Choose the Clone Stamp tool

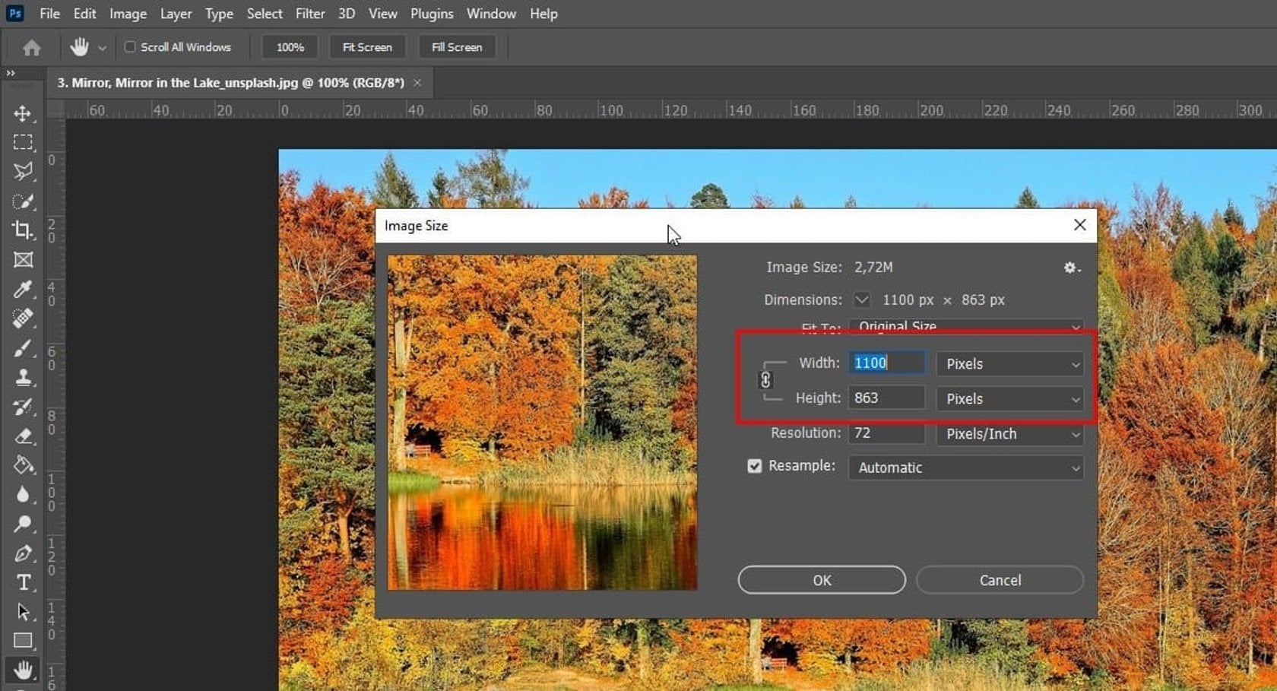click(23, 378)
